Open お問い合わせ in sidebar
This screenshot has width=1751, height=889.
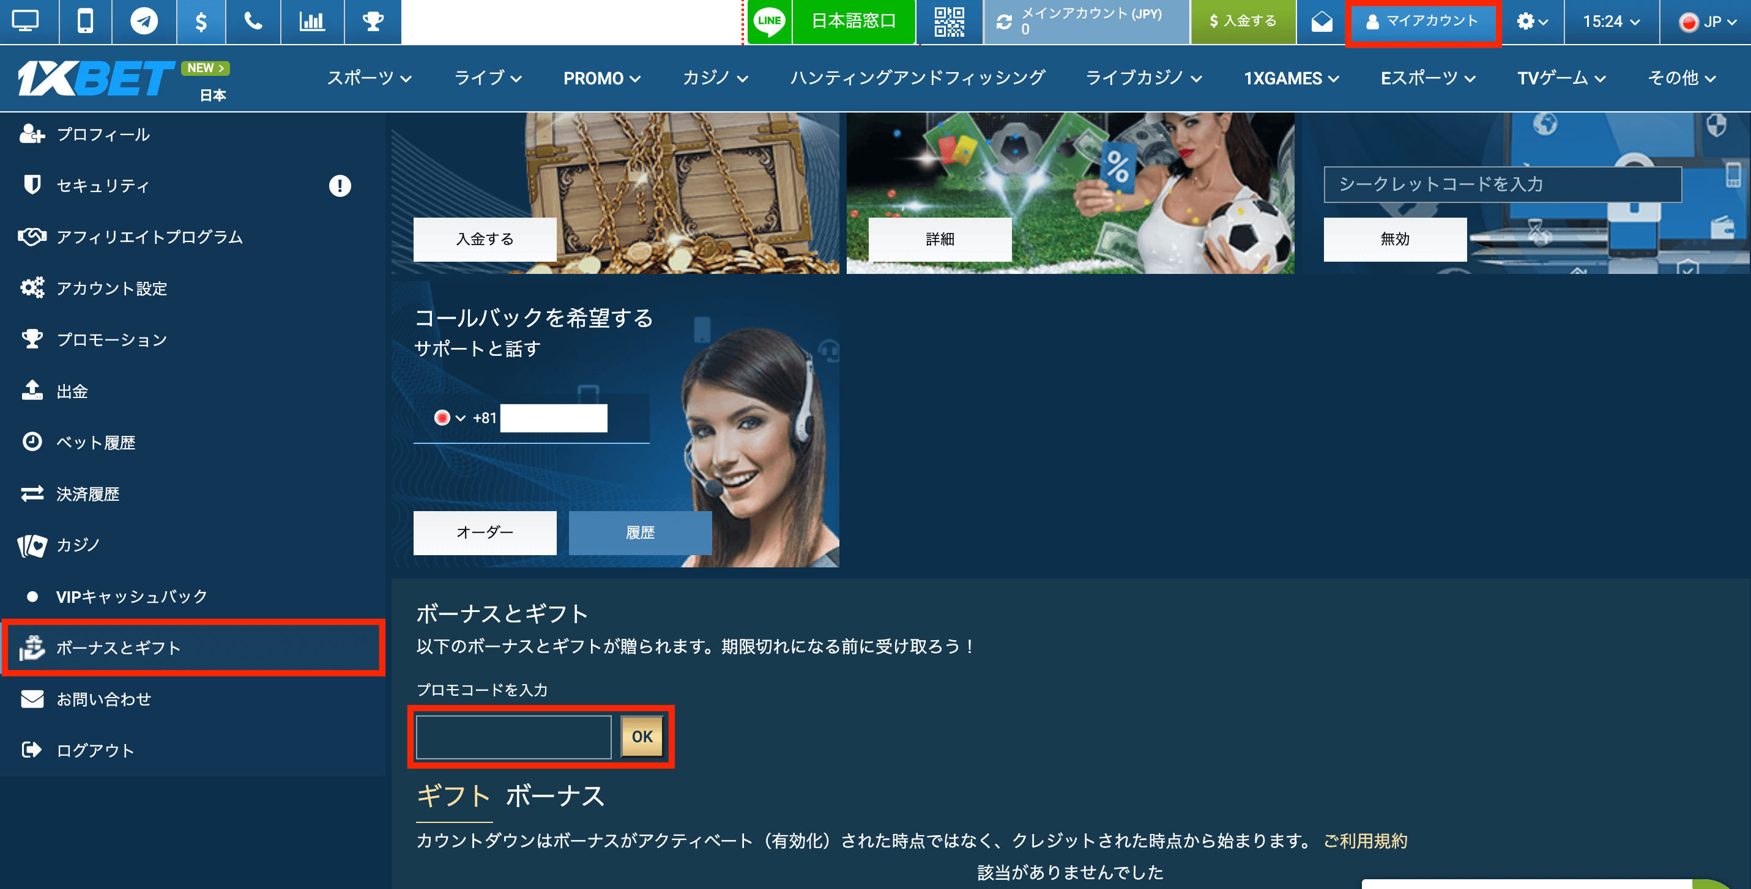192,699
